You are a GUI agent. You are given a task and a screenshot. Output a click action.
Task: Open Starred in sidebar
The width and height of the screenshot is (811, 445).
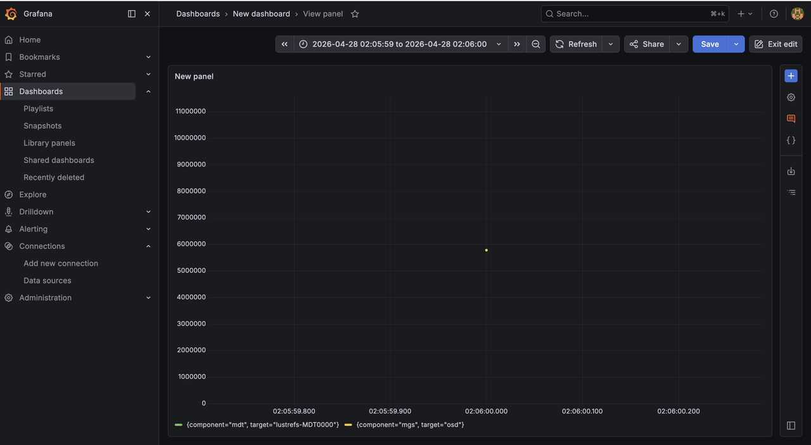pos(32,74)
